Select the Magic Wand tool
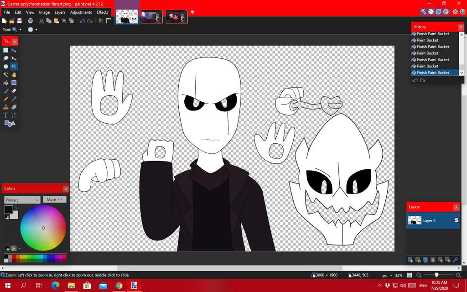Screen dimensions: 467x292 [5, 74]
